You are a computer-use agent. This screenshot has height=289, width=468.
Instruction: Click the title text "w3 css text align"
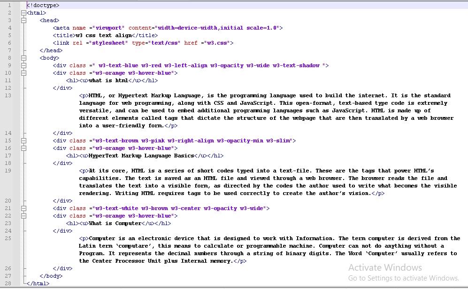click(x=102, y=35)
